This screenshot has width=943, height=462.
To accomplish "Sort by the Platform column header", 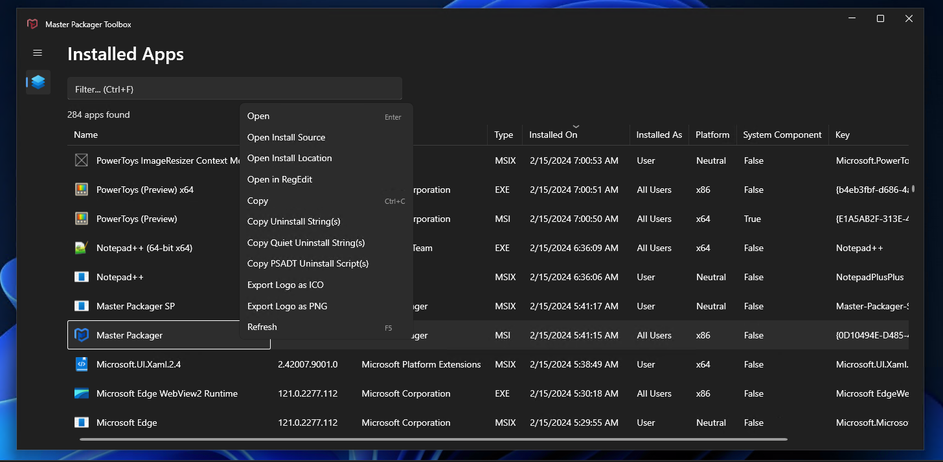I will (712, 135).
